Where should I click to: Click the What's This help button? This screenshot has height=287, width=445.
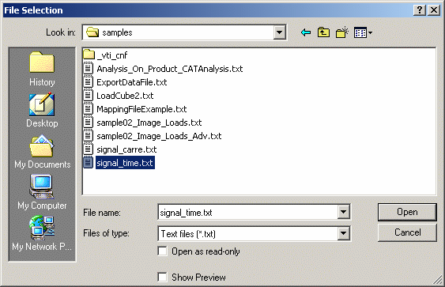(x=420, y=10)
